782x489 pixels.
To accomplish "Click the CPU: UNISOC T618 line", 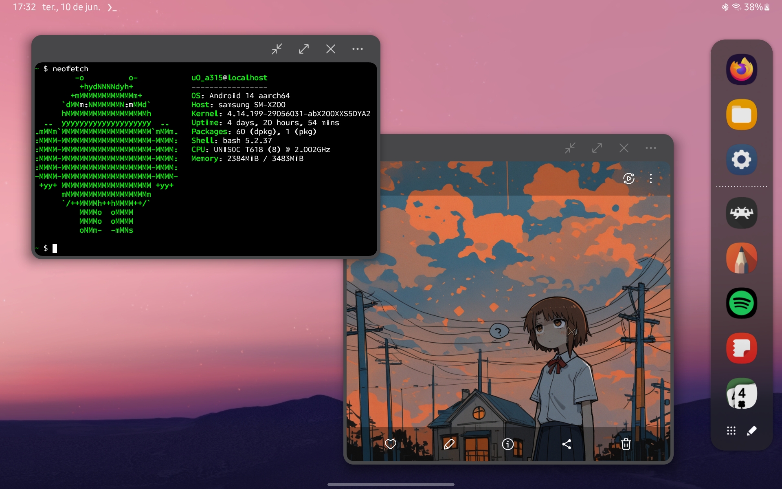I will pyautogui.click(x=261, y=150).
